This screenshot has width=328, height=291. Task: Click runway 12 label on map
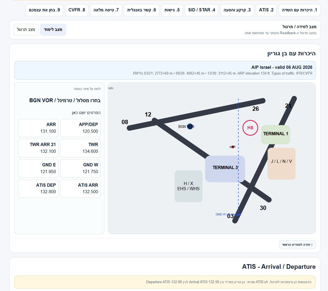click(148, 114)
